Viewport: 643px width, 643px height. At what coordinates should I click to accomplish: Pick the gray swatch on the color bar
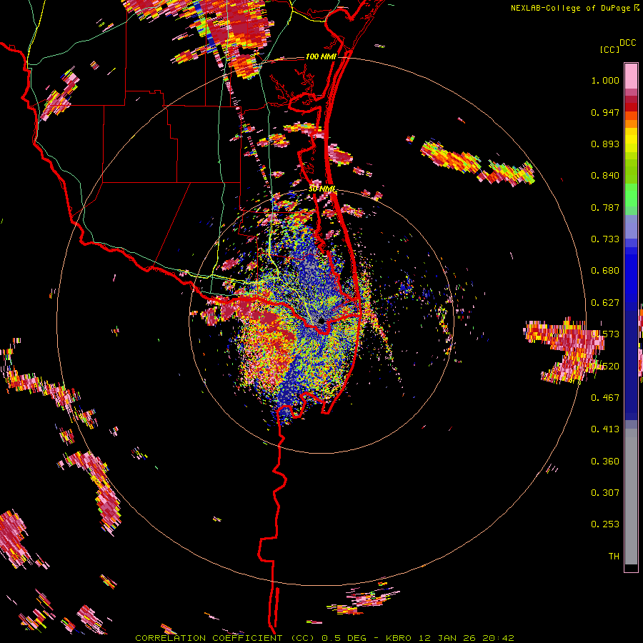(631, 497)
